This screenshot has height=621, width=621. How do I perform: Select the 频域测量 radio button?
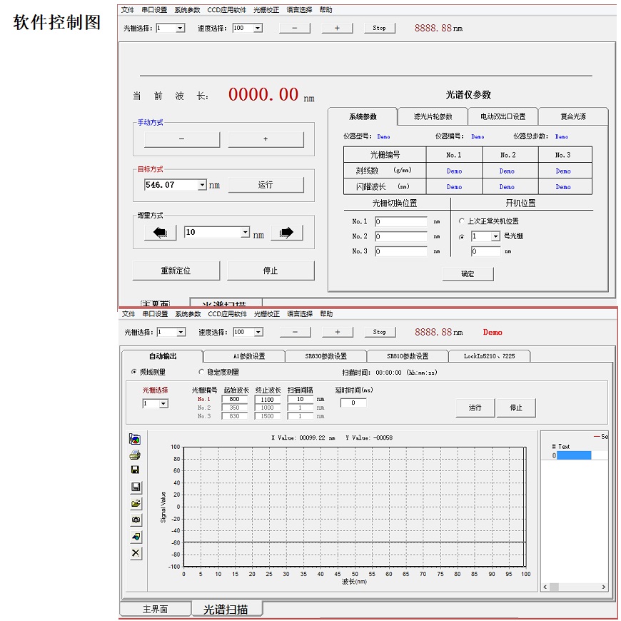pos(133,372)
